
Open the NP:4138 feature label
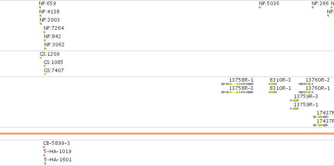(49, 12)
